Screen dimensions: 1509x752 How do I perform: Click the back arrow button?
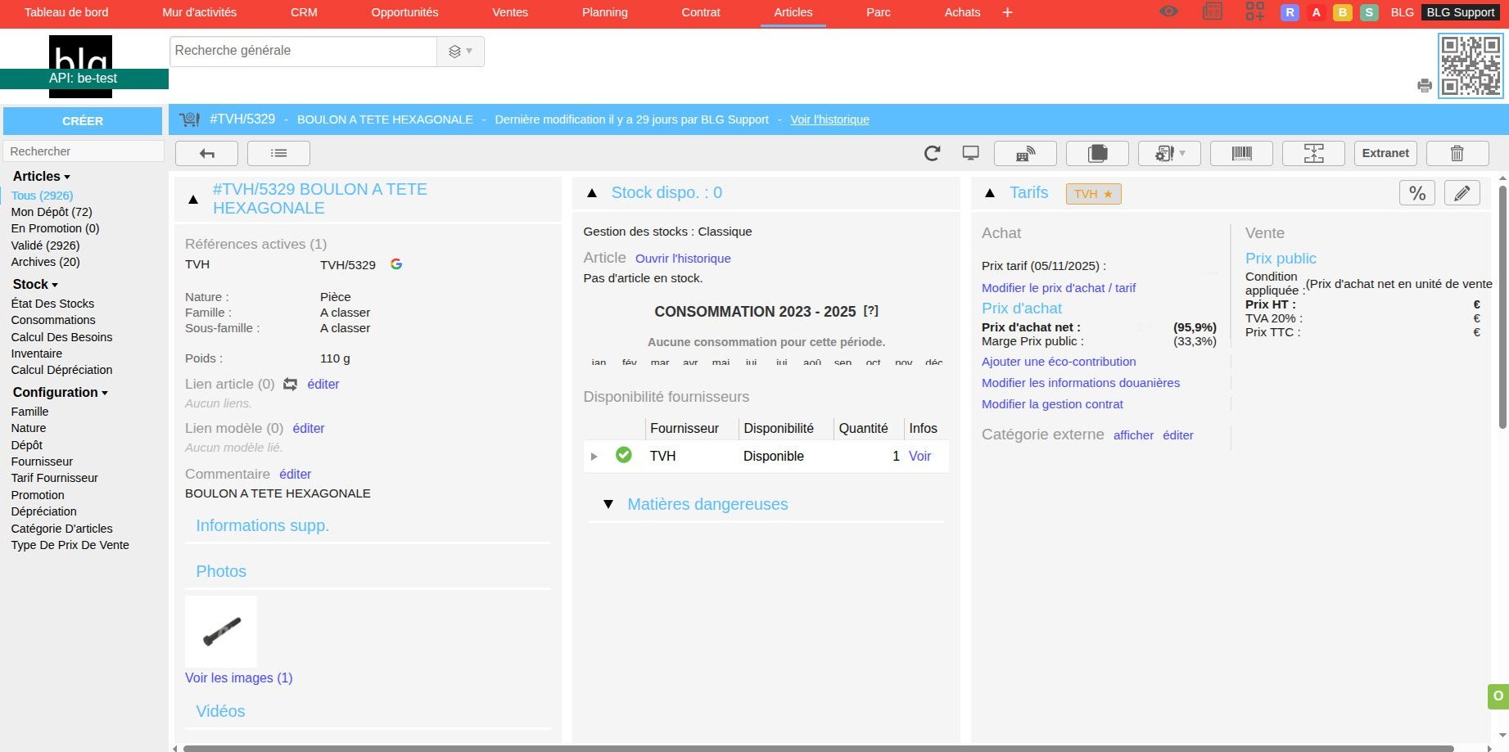[206, 153]
